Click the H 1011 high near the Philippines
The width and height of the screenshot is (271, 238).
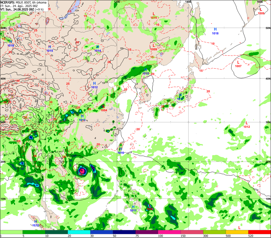(133, 209)
